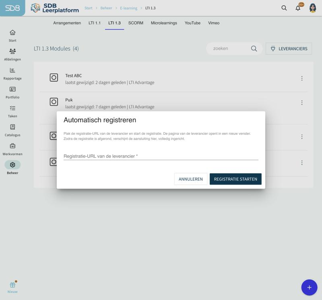Screen dimensions: 322x300
Task: Open the options menu for Puk
Action: point(302,103)
